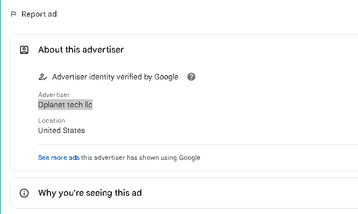Click the About this advertiser card area
358x214 pixels.
pos(184,102)
